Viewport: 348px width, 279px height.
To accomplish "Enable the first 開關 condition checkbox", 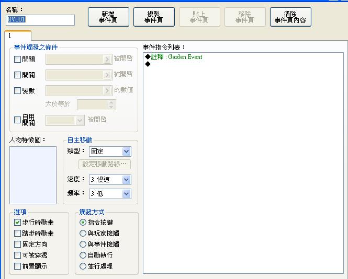I will 17,60.
